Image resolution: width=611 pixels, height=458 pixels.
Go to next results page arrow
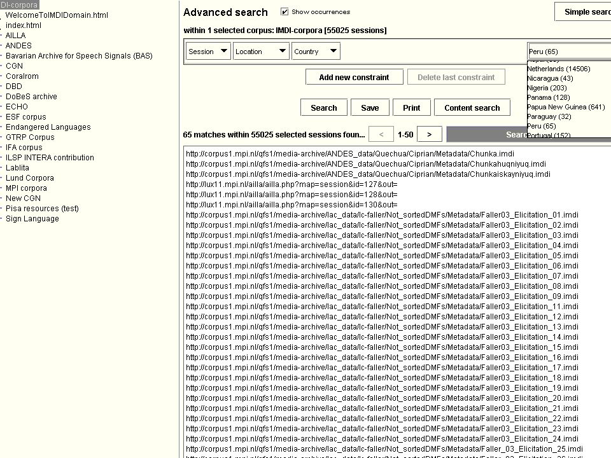click(430, 134)
